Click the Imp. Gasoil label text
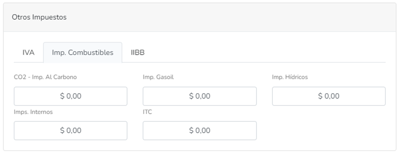This screenshot has width=400, height=155. pos(158,77)
